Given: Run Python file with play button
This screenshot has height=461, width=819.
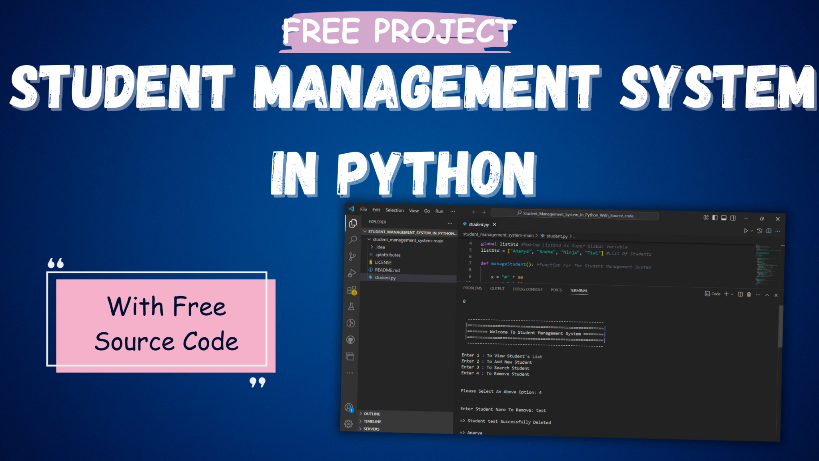Looking at the screenshot, I should 745,230.
